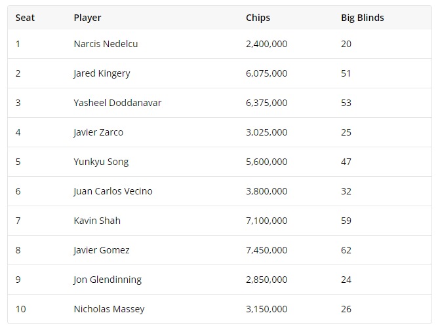Click the Javier Gomez player name
This screenshot has width=438, height=328.
click(x=102, y=250)
